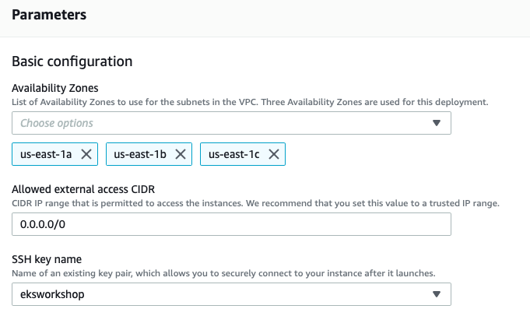This screenshot has width=530, height=316.
Task: Click the 'Choose options' placeholder text
Action: pyautogui.click(x=57, y=123)
